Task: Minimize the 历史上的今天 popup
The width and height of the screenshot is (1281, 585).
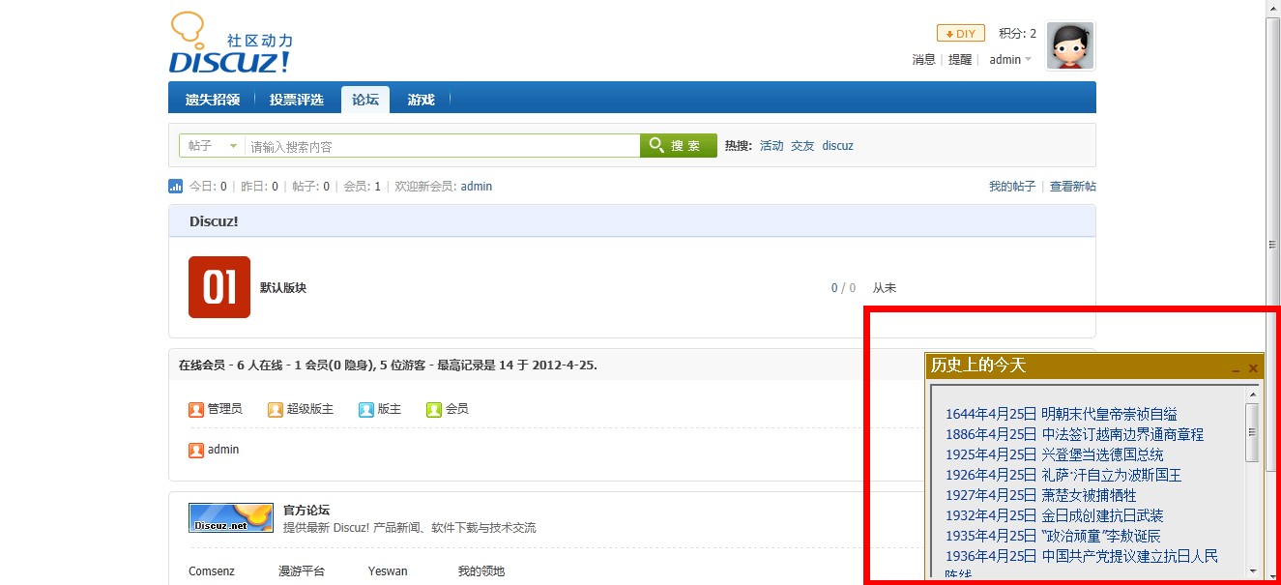Action: click(1236, 369)
